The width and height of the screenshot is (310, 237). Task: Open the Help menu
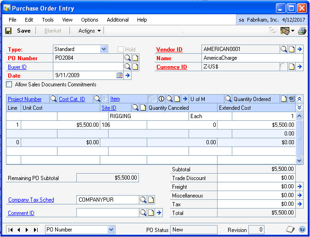click(x=142, y=20)
